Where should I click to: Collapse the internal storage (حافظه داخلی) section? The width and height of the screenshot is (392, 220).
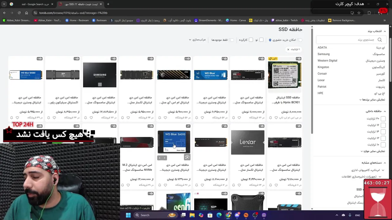(375, 111)
